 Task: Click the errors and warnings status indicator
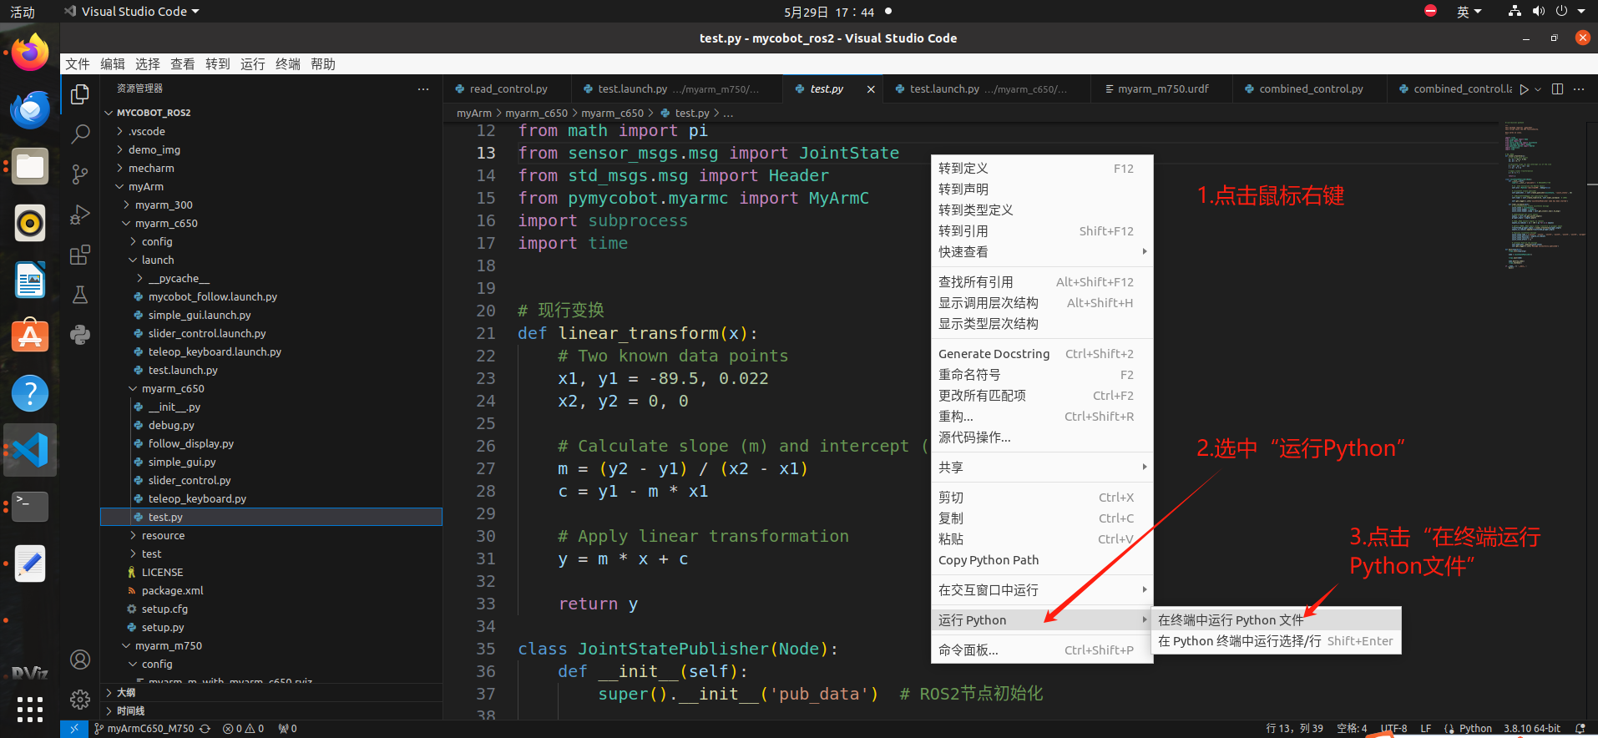pos(243,729)
